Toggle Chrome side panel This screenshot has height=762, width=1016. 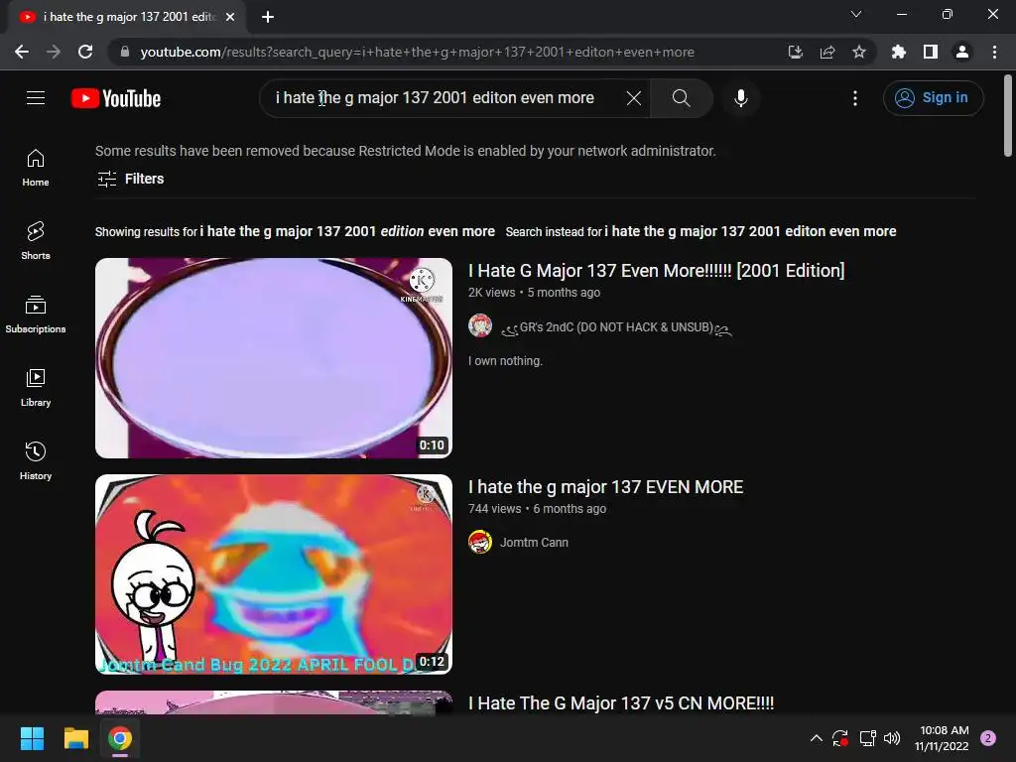[x=931, y=52]
